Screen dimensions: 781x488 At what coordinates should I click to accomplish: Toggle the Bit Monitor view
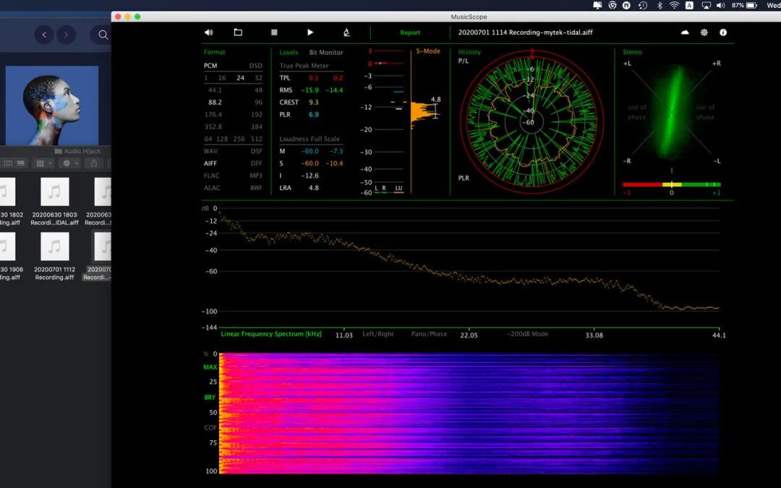(326, 53)
